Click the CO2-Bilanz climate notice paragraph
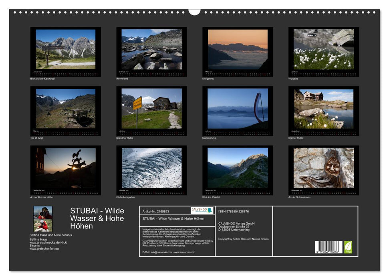This screenshot has width=389, height=280. point(177,243)
